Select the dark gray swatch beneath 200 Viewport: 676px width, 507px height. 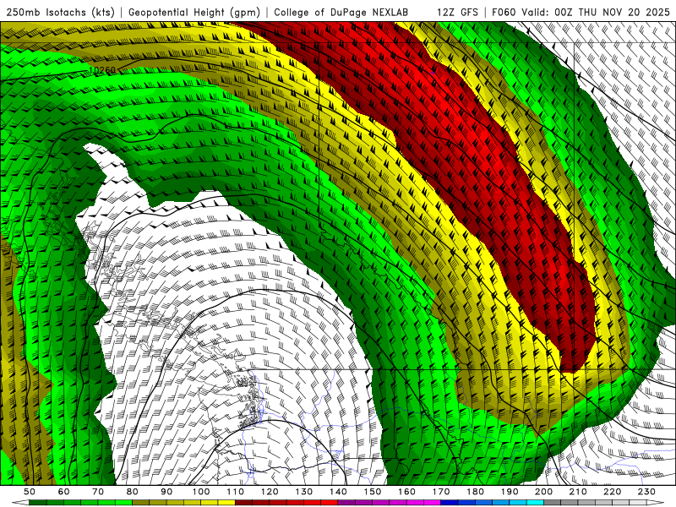click(x=553, y=503)
